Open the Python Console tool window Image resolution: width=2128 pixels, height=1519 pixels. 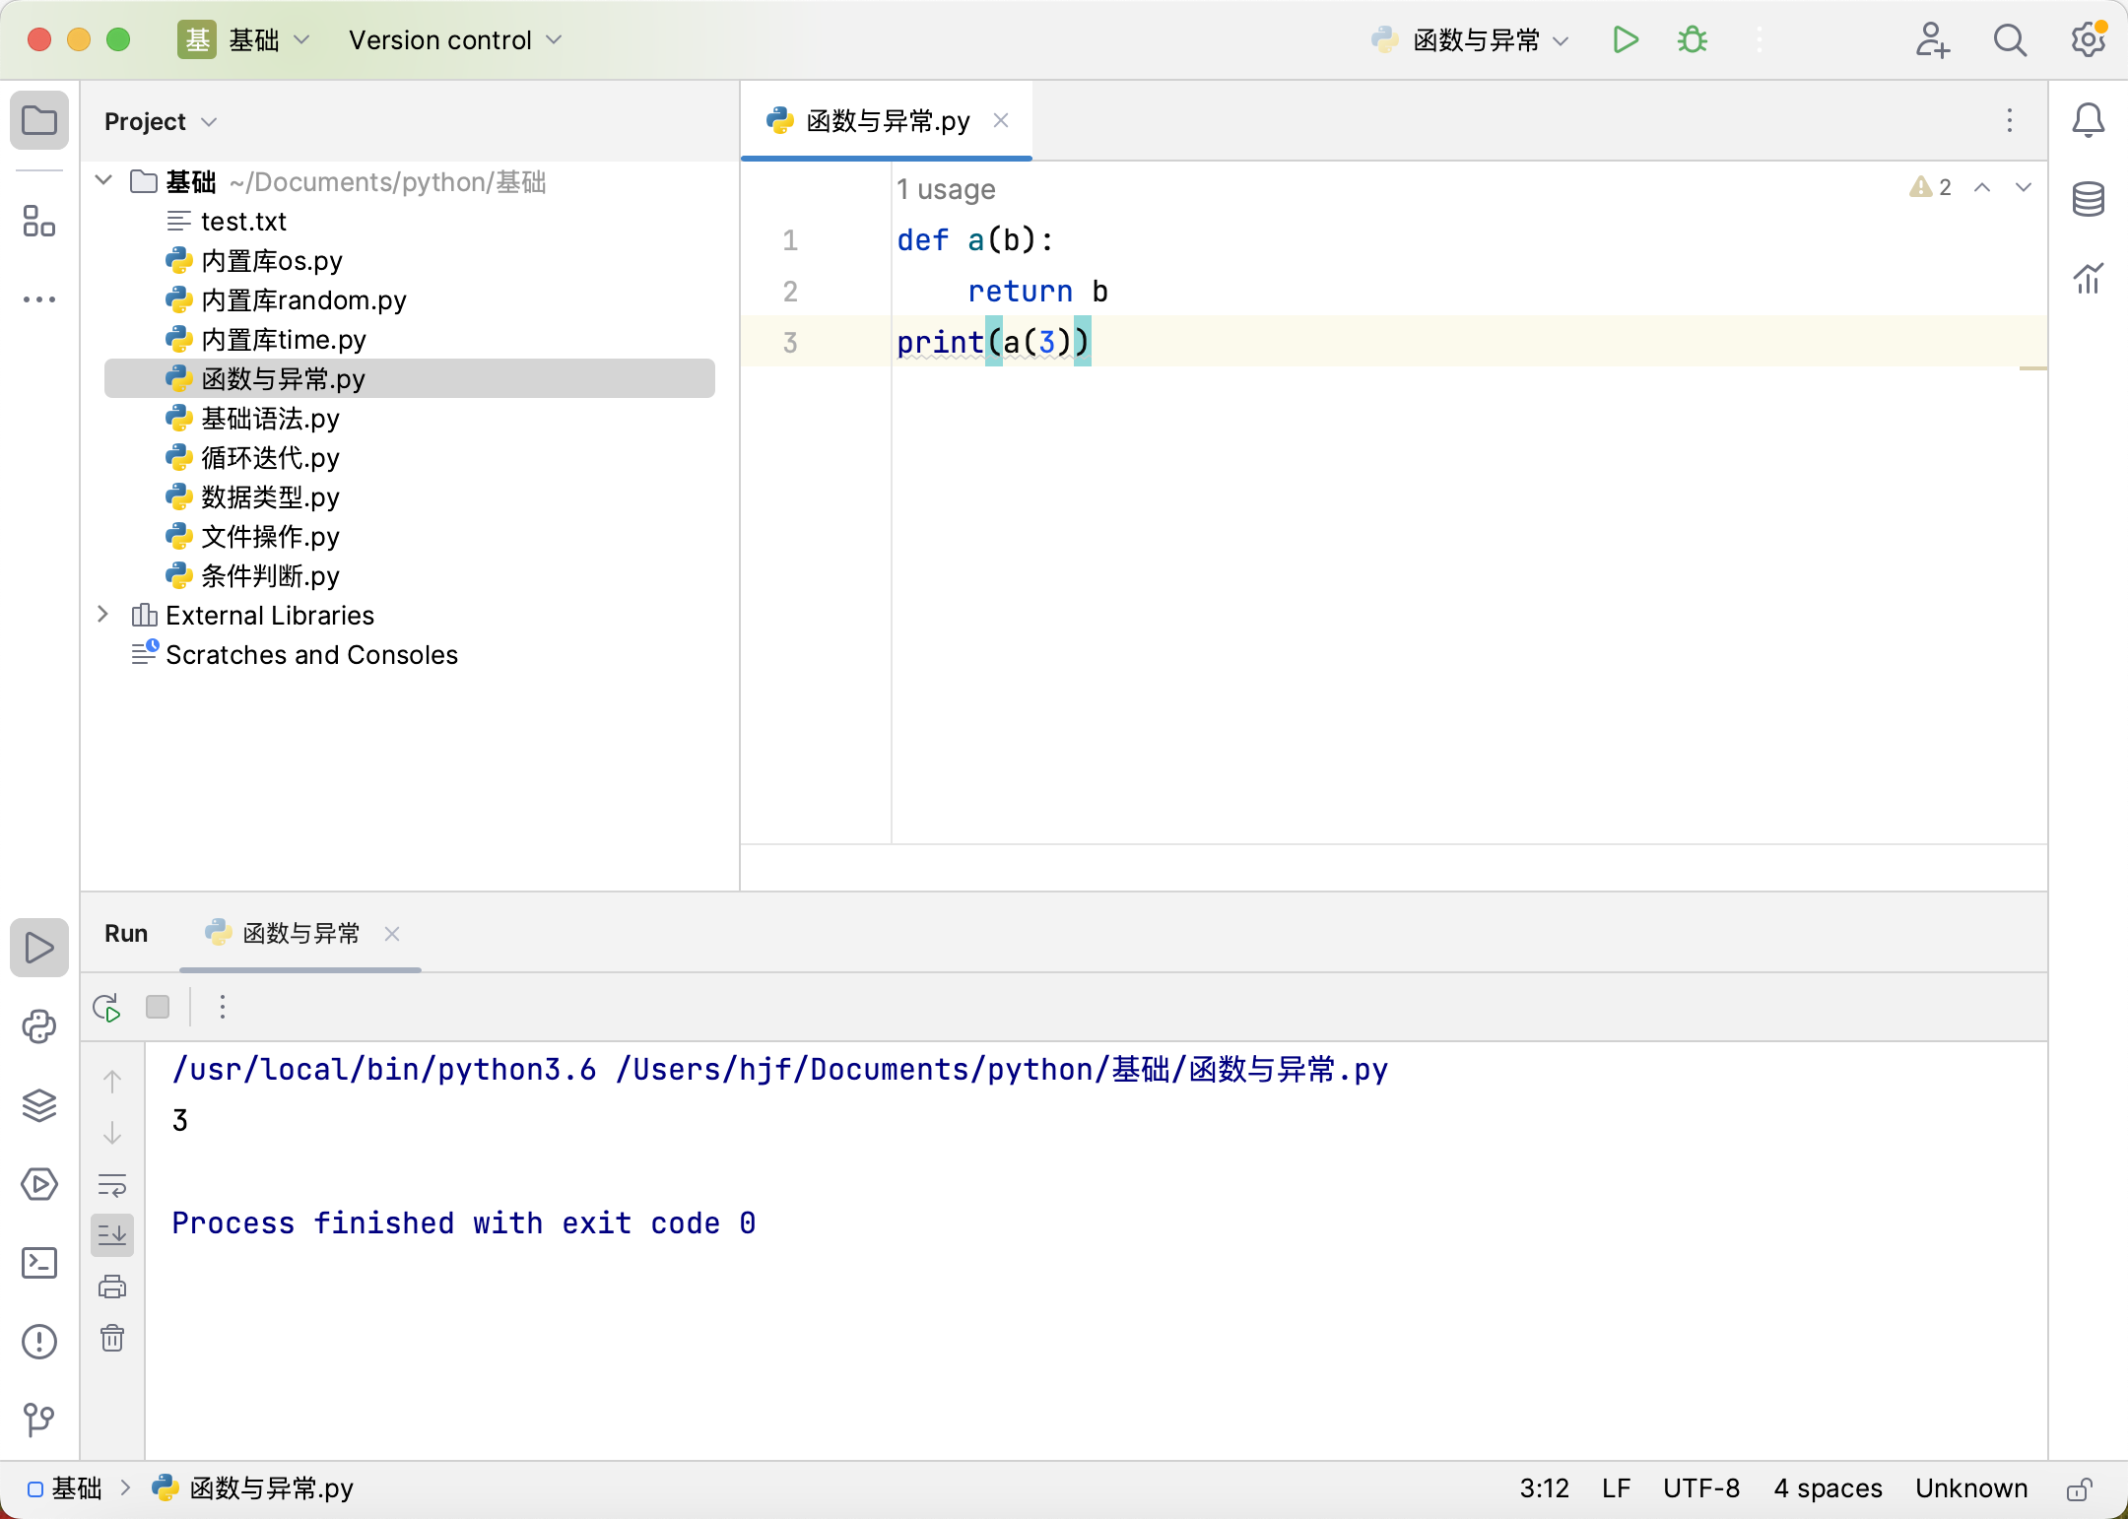[39, 1027]
